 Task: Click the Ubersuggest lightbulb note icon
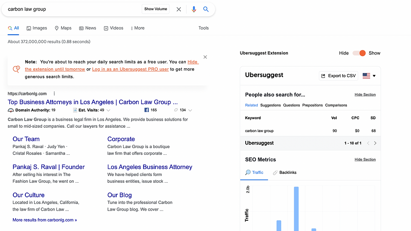coord(16,69)
